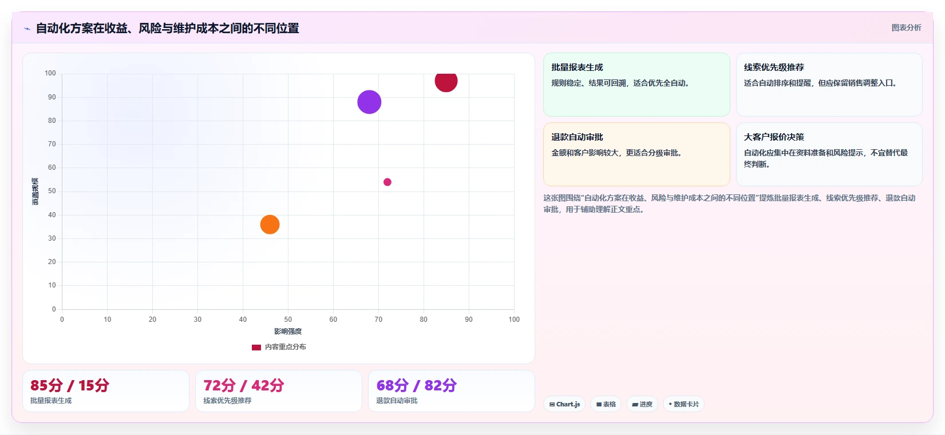
Task: Click the 68分 / 82分 score card
Action: [x=452, y=391]
